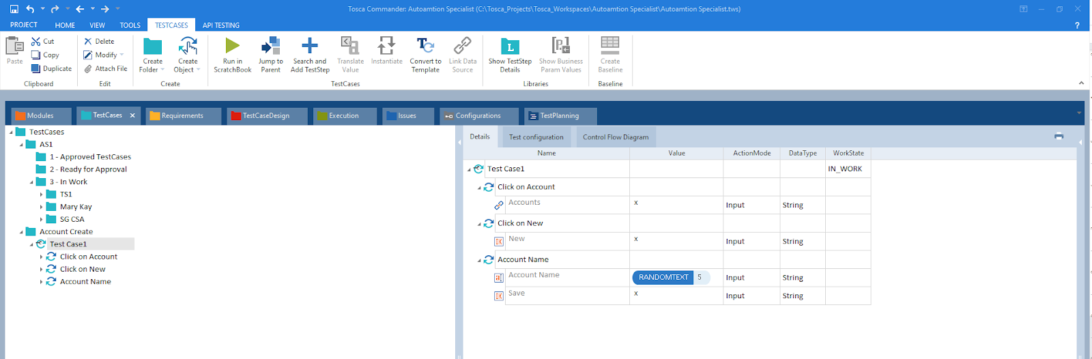Screen dimensions: 1092x359
Task: Open the Create Folder dropdown arrow
Action: pyautogui.click(x=162, y=70)
